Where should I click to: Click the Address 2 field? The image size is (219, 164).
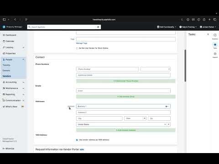[123, 113]
